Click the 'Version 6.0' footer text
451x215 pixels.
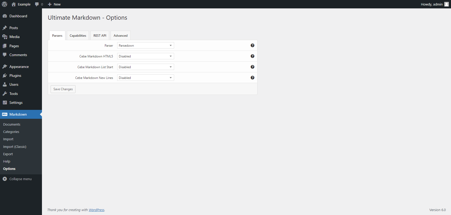point(437,210)
